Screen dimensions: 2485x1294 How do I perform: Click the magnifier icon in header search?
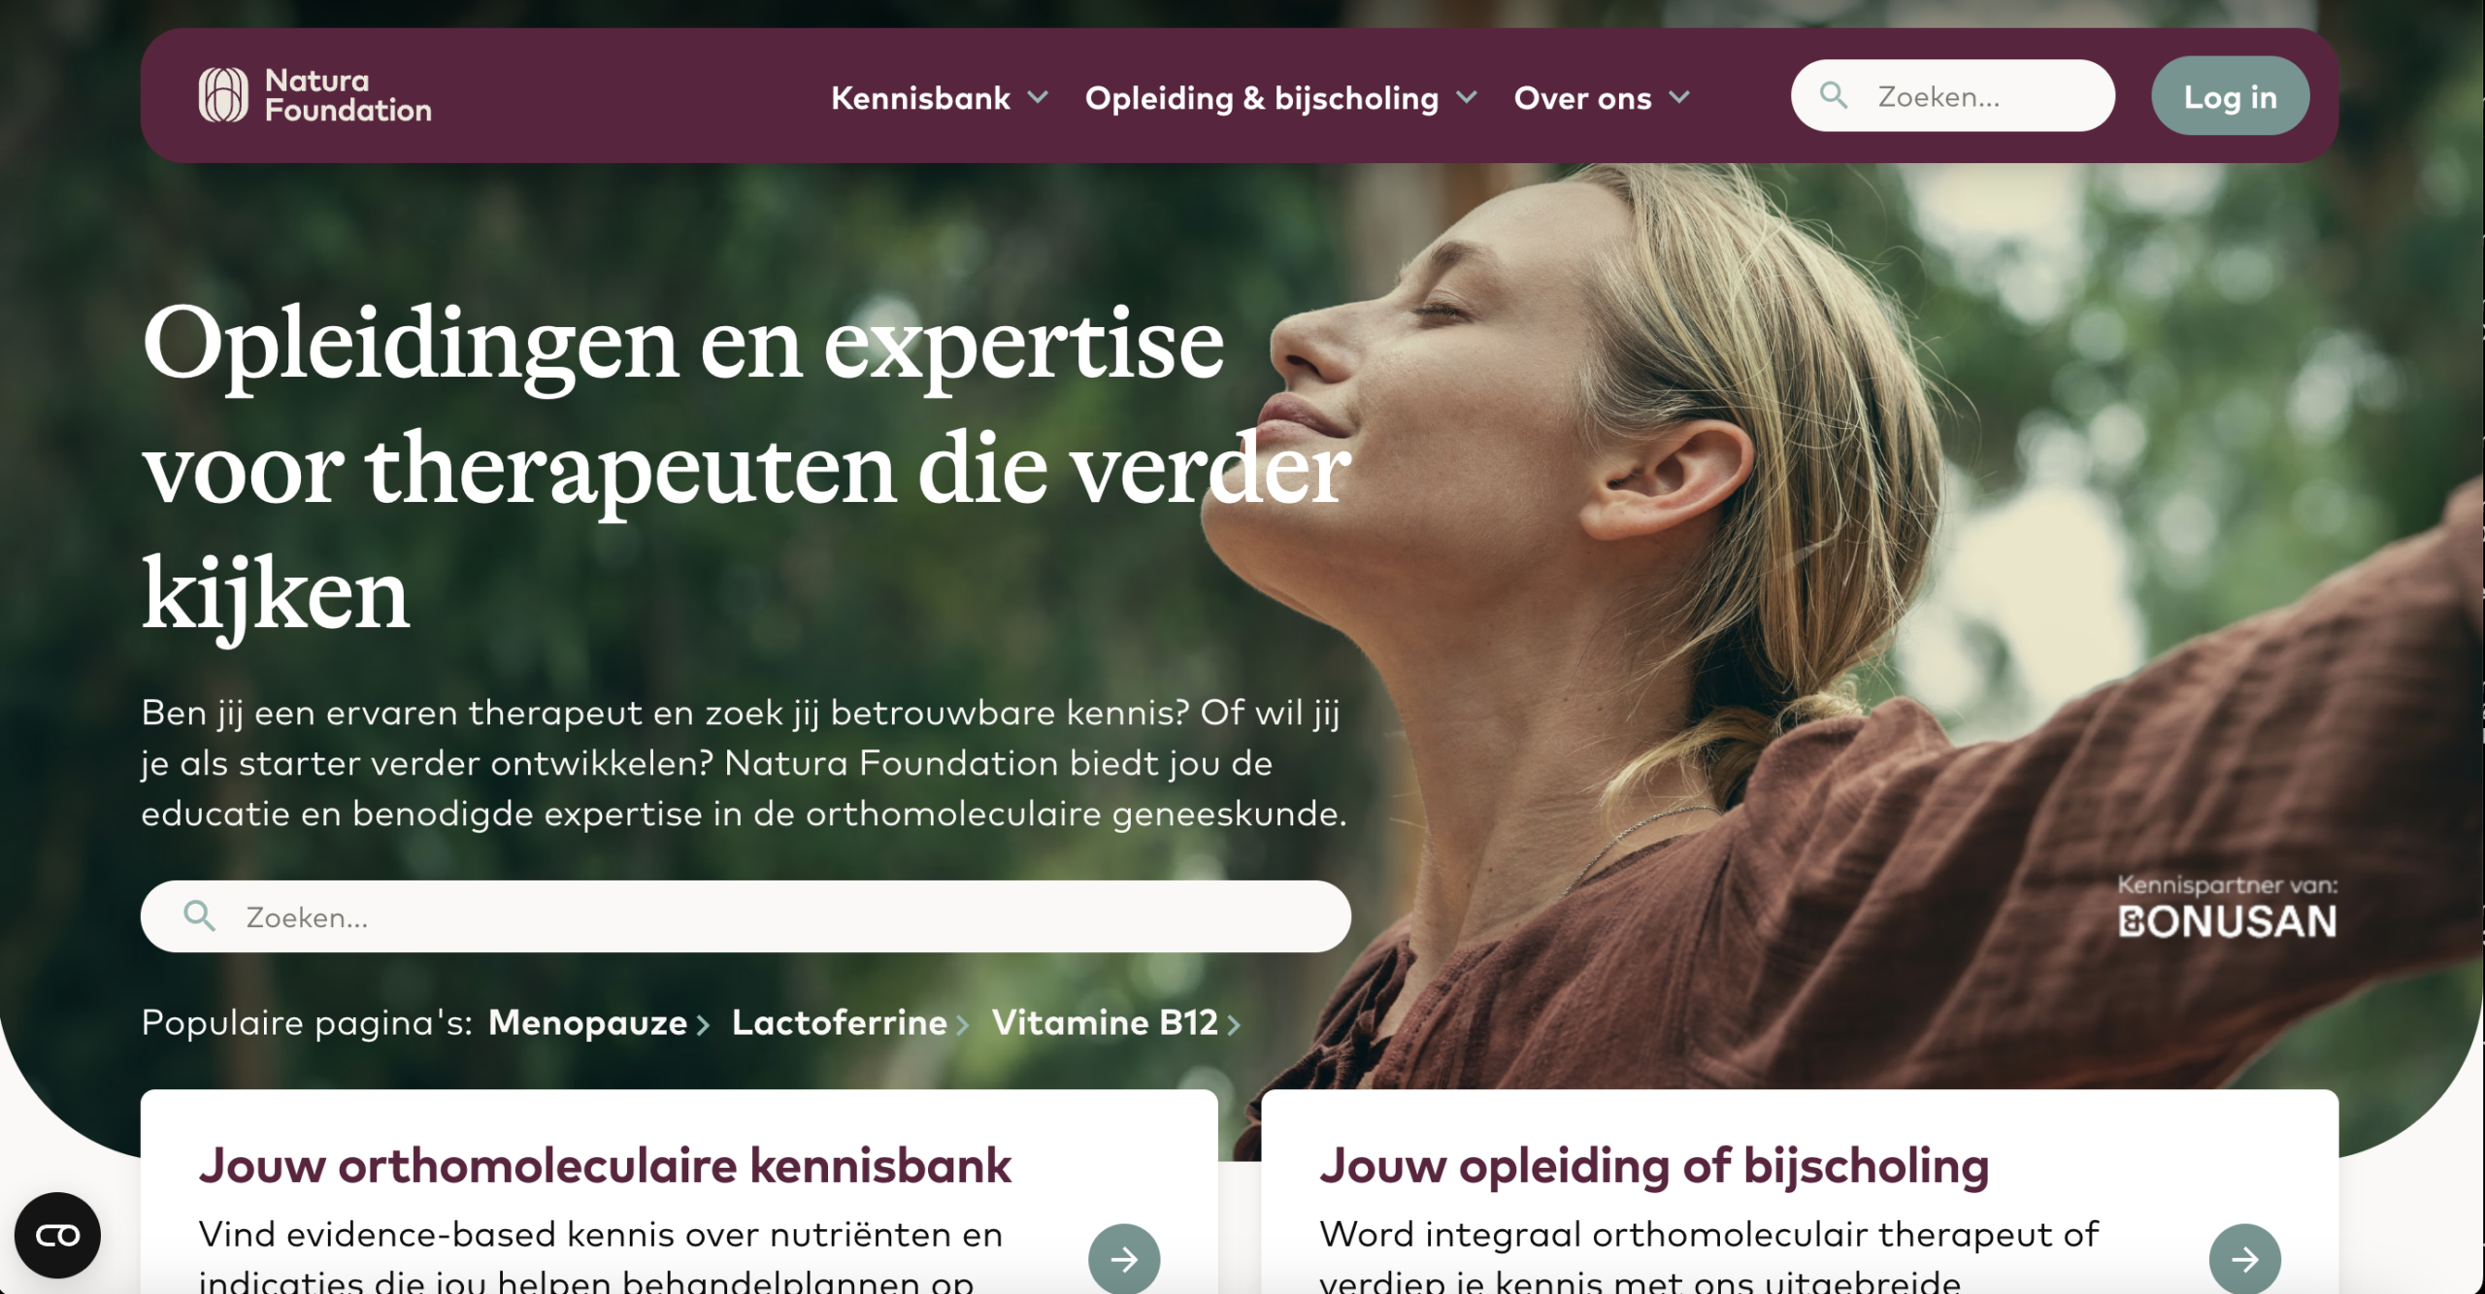1833,95
